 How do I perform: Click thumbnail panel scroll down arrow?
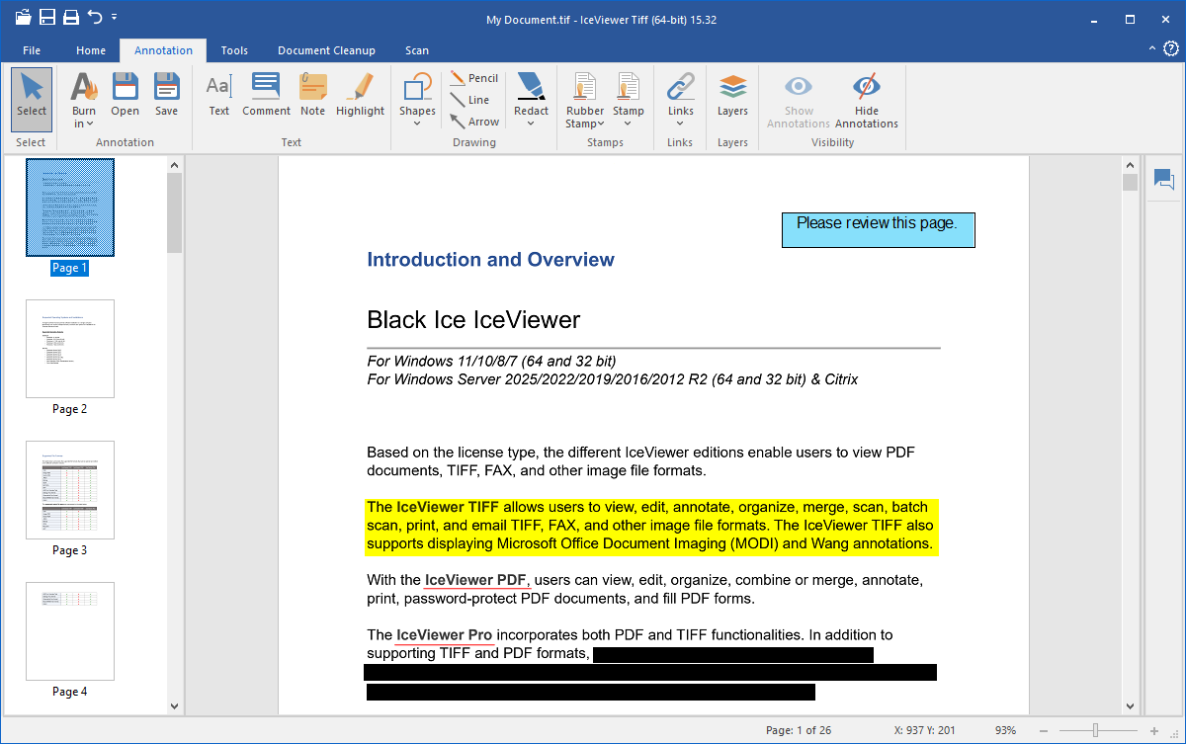click(175, 706)
